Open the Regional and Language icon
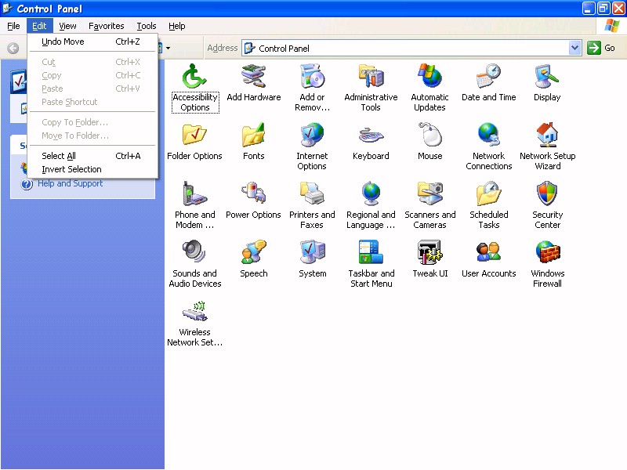The height and width of the screenshot is (470, 627). click(x=371, y=193)
